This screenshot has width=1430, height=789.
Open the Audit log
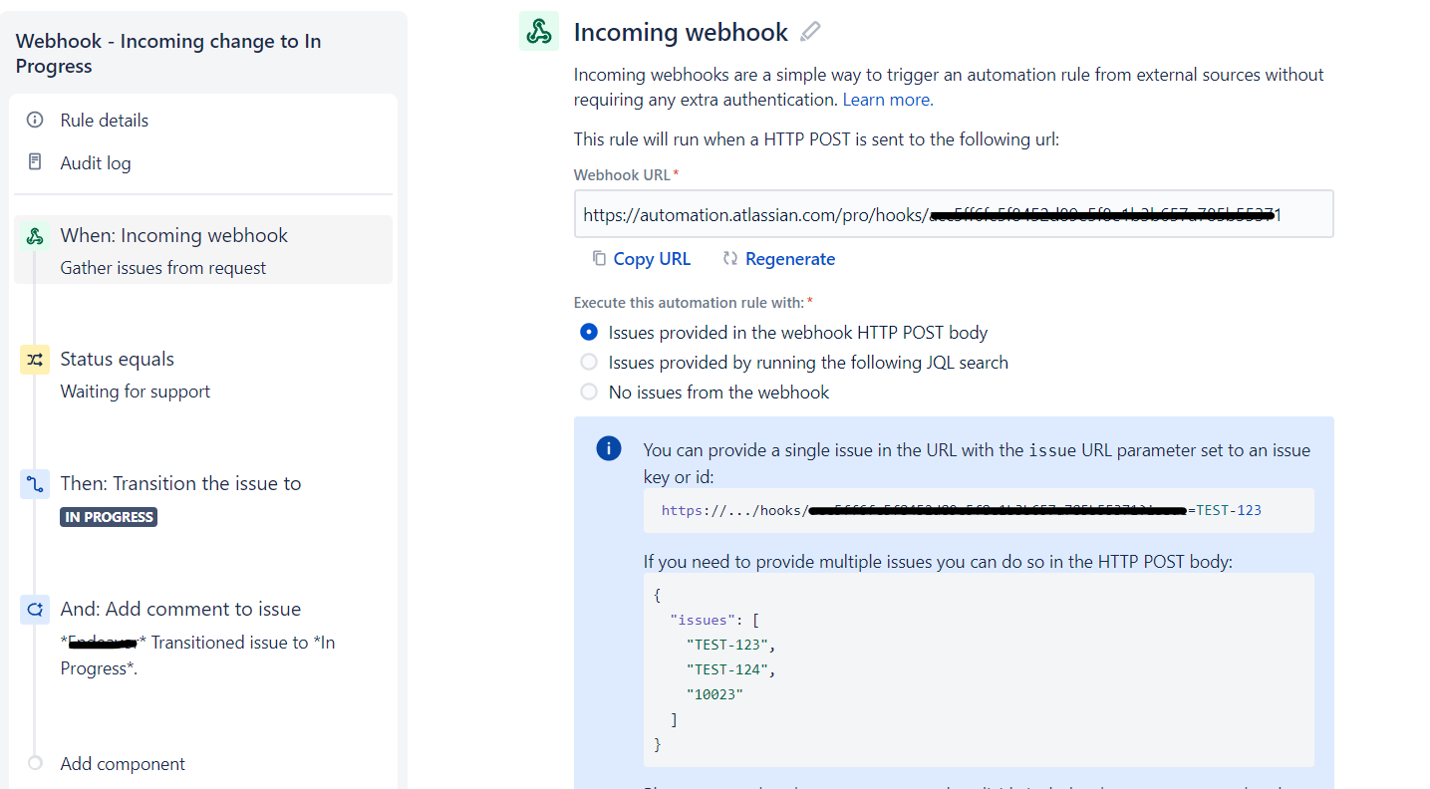tap(96, 162)
